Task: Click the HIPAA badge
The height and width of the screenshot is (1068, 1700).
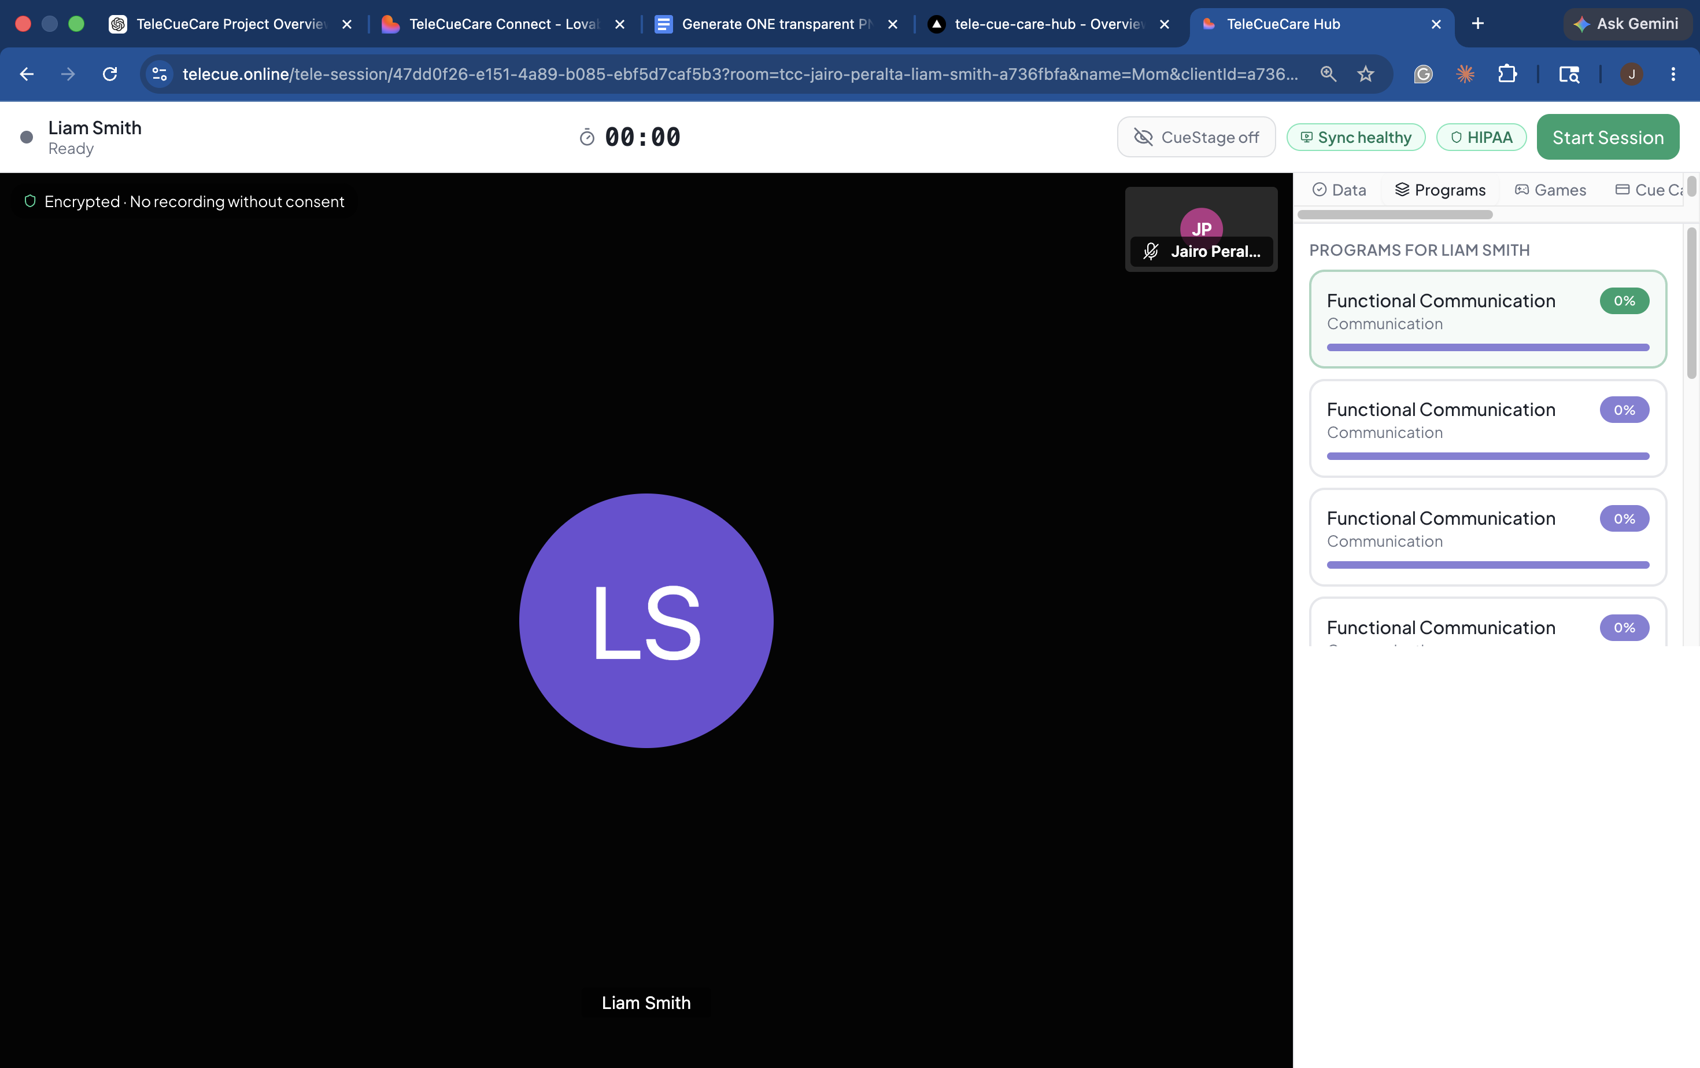Action: pyautogui.click(x=1481, y=137)
